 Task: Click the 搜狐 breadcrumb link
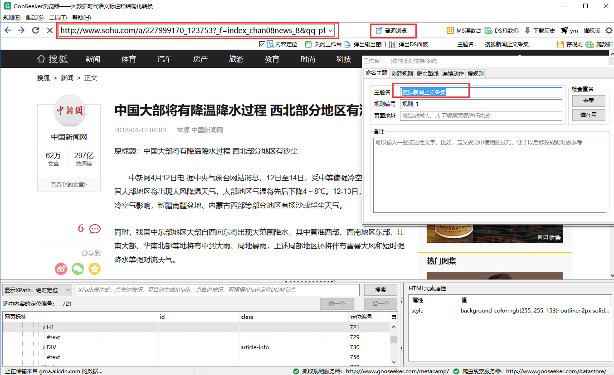44,78
